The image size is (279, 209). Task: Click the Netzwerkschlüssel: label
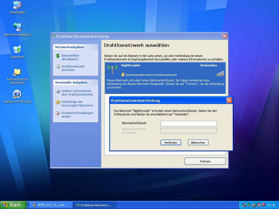[x=134, y=123]
